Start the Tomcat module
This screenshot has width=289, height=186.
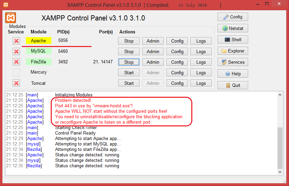tap(129, 83)
